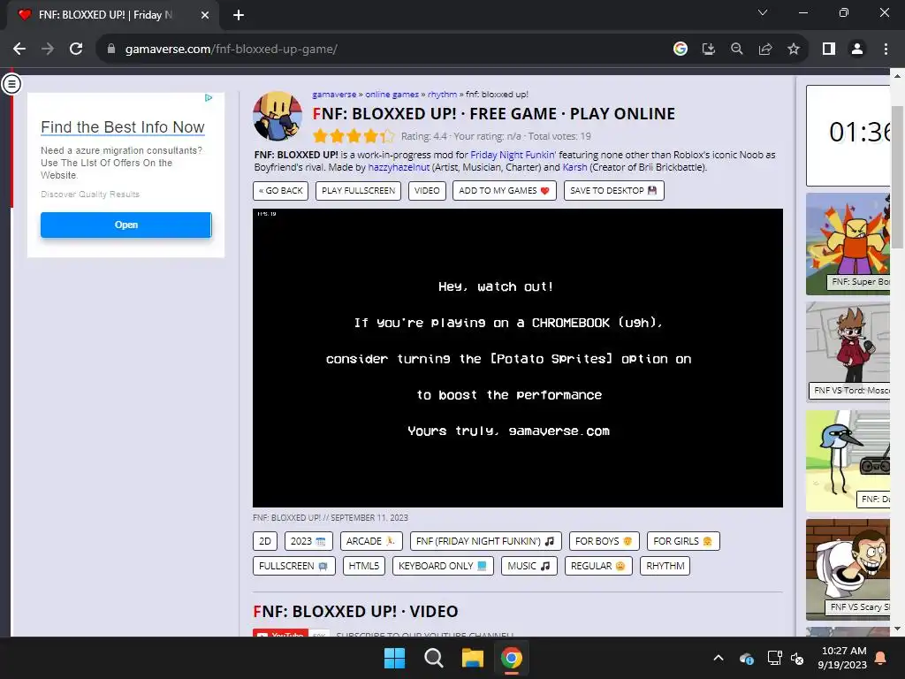Open the Karsh creator link
The height and width of the screenshot is (679, 905).
tap(574, 167)
